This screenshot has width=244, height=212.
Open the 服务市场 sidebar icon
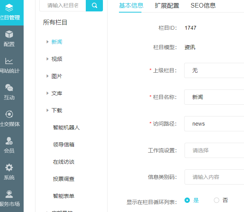tap(9, 198)
